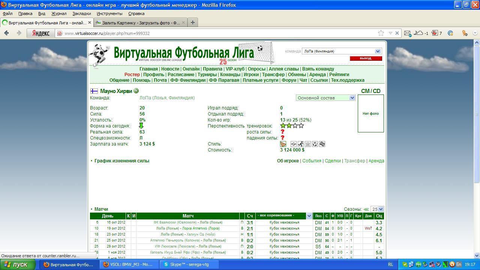Expand the Основной состав dropdown

pos(325,98)
